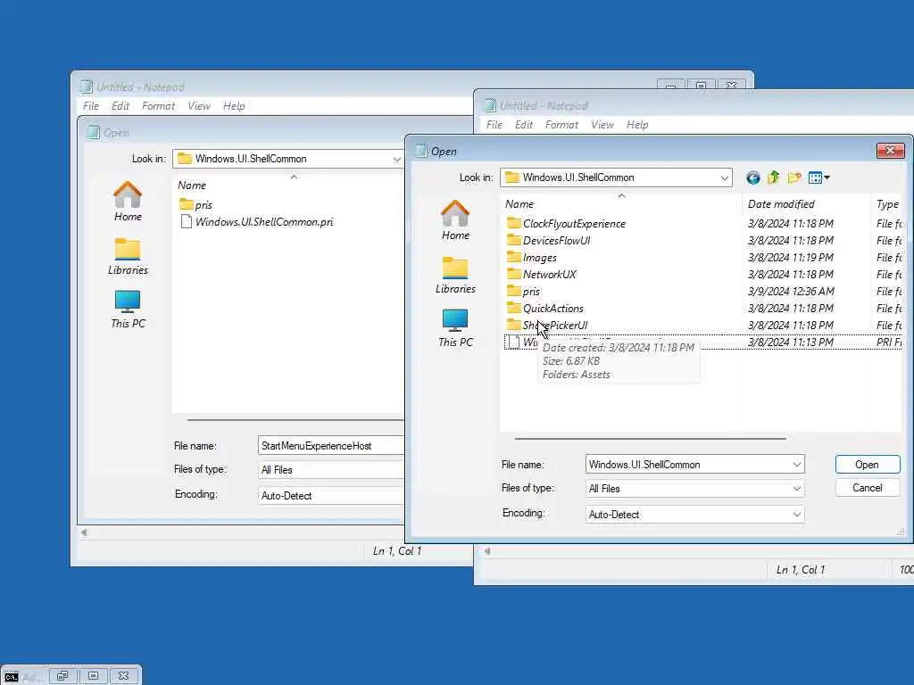
Task: Click the Cancel button
Action: pos(868,488)
